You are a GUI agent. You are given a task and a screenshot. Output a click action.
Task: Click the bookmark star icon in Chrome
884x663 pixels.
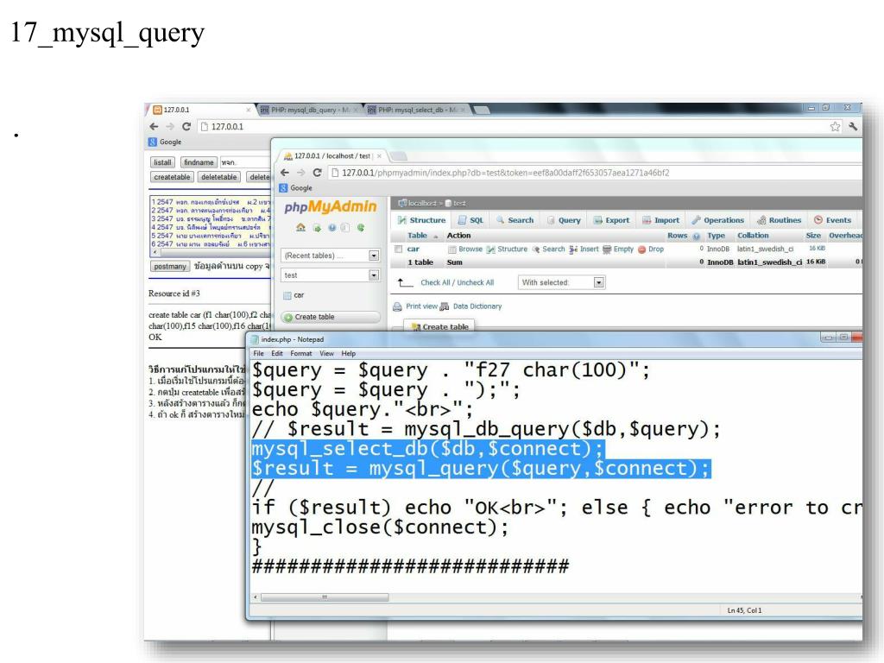point(835,127)
